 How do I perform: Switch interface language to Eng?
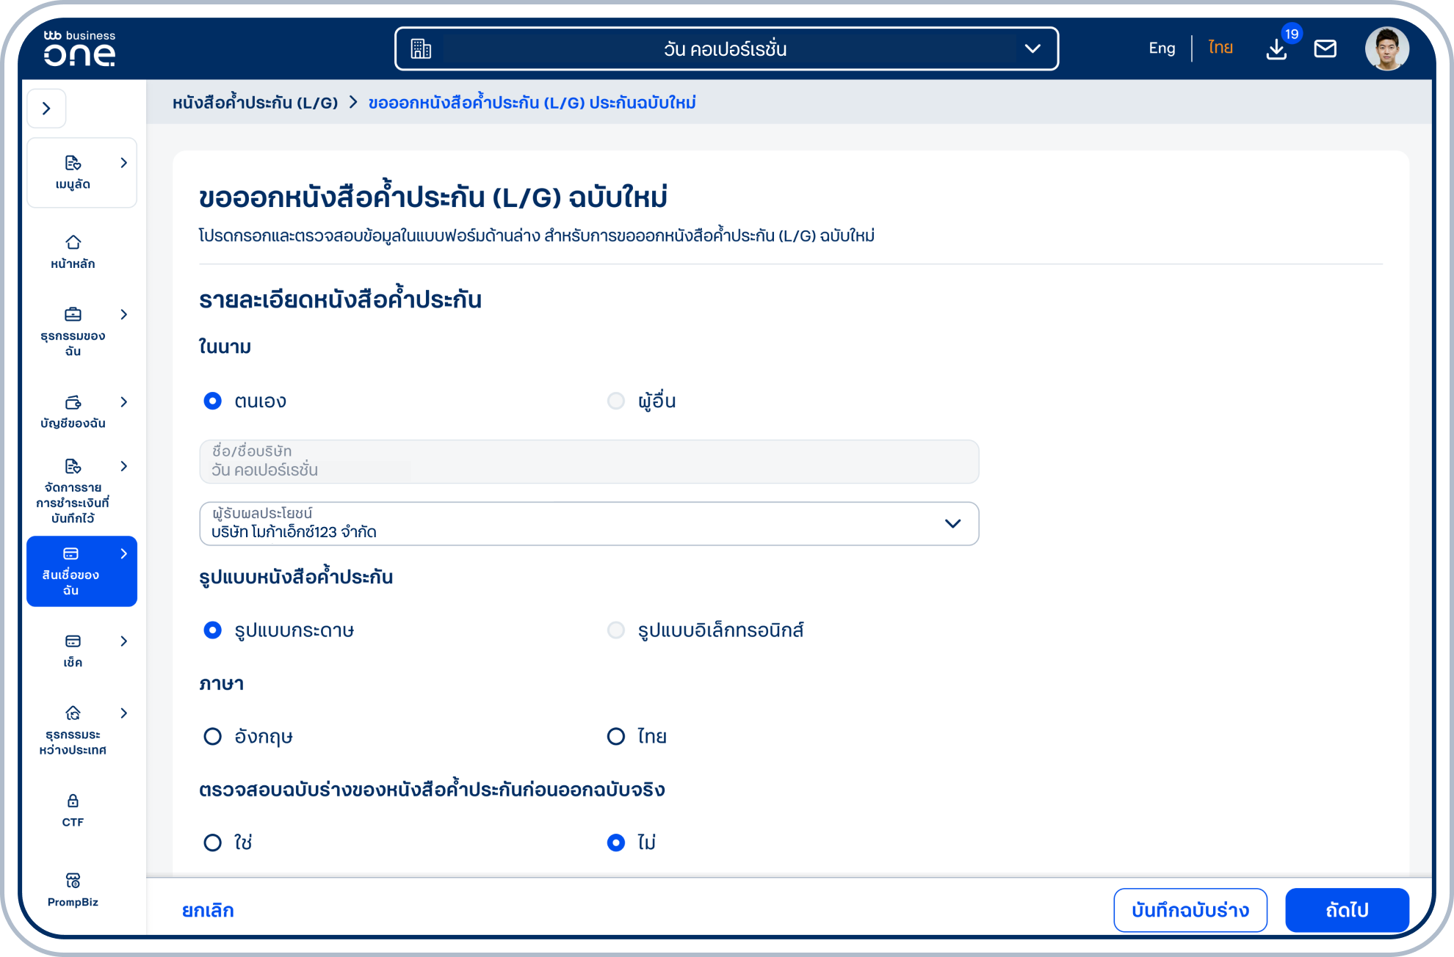pos(1161,47)
